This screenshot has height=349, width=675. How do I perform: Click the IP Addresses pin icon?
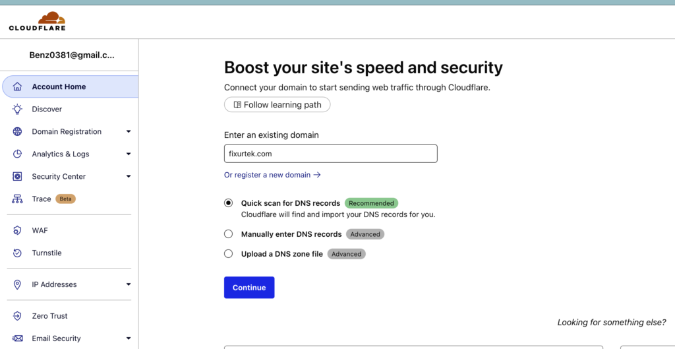18,284
